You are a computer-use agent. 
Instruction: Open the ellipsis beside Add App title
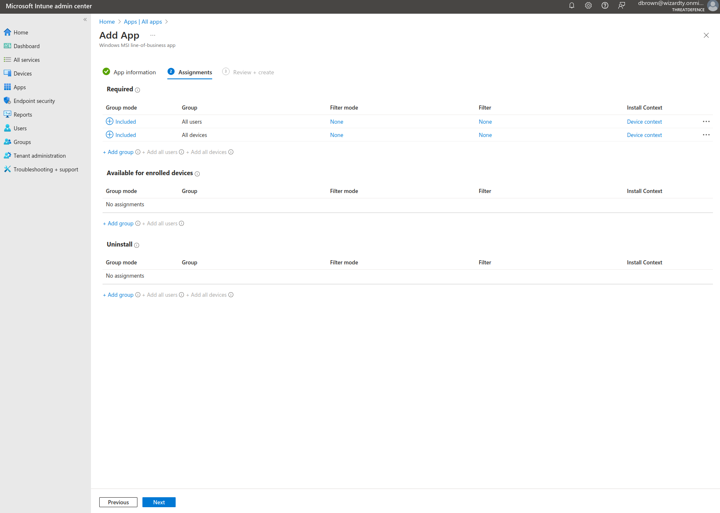pos(153,35)
